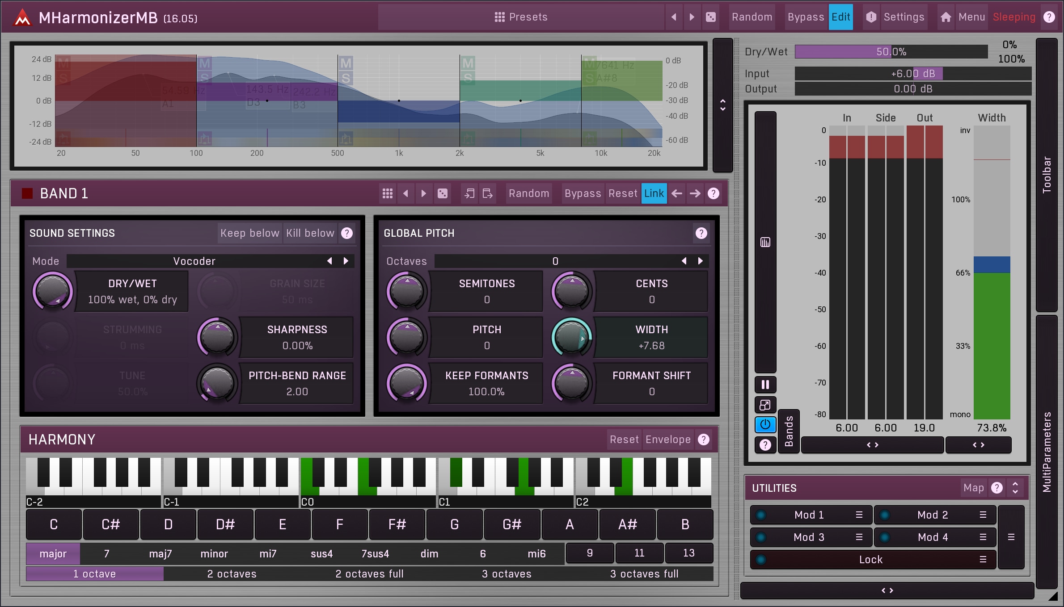The image size is (1064, 607).
Task: Open the Harmony Envelope editor
Action: coord(668,440)
